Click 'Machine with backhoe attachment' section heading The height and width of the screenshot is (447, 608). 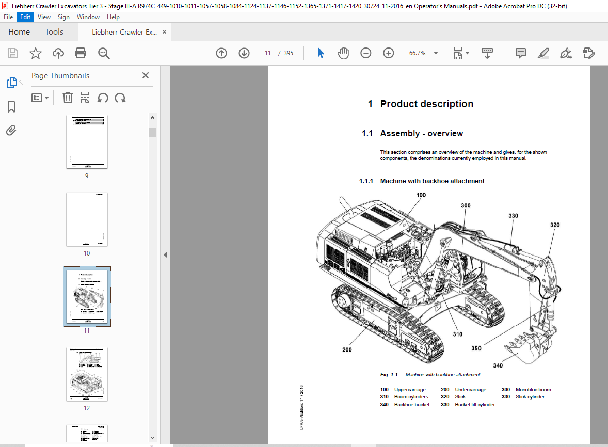433,181
